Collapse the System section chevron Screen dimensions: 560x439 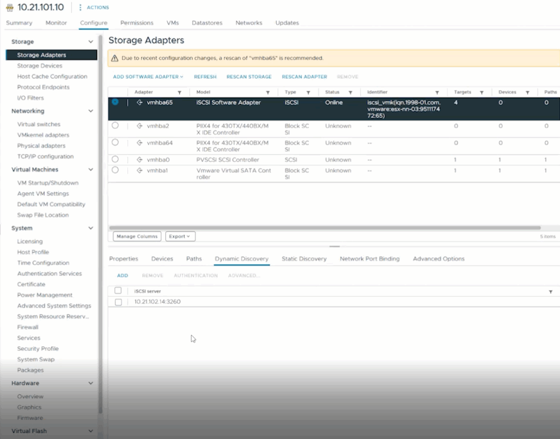point(91,228)
